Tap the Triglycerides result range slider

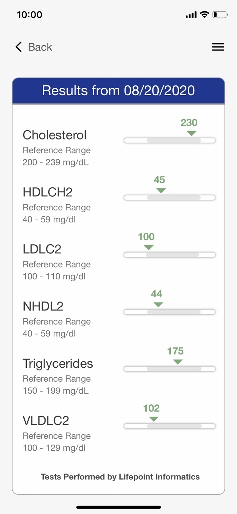(169, 369)
